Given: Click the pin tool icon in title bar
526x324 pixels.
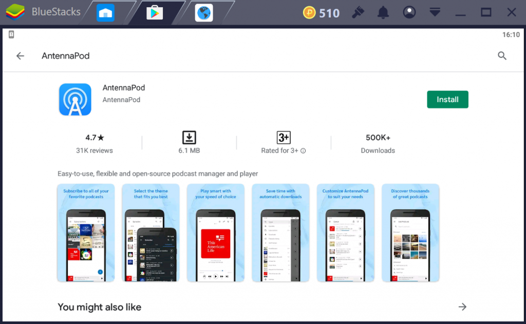Looking at the screenshot, I should [358, 13].
